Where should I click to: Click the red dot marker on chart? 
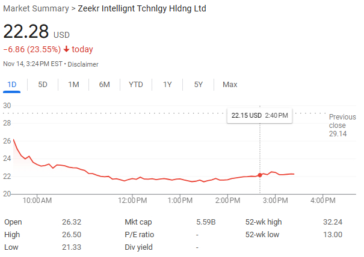[260, 175]
